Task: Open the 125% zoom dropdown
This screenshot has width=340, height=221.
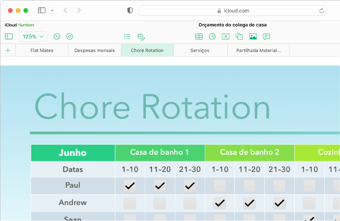Action: click(33, 37)
